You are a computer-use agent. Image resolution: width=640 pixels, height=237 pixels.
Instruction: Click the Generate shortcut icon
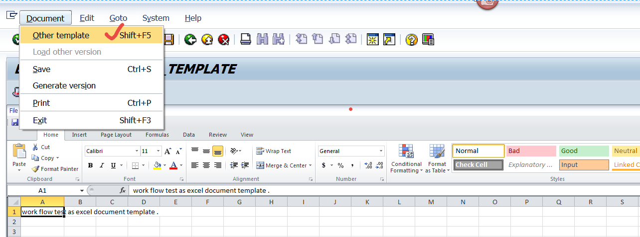point(389,40)
